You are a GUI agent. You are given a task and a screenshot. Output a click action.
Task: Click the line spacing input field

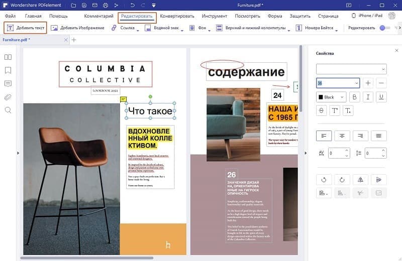coord(375,153)
